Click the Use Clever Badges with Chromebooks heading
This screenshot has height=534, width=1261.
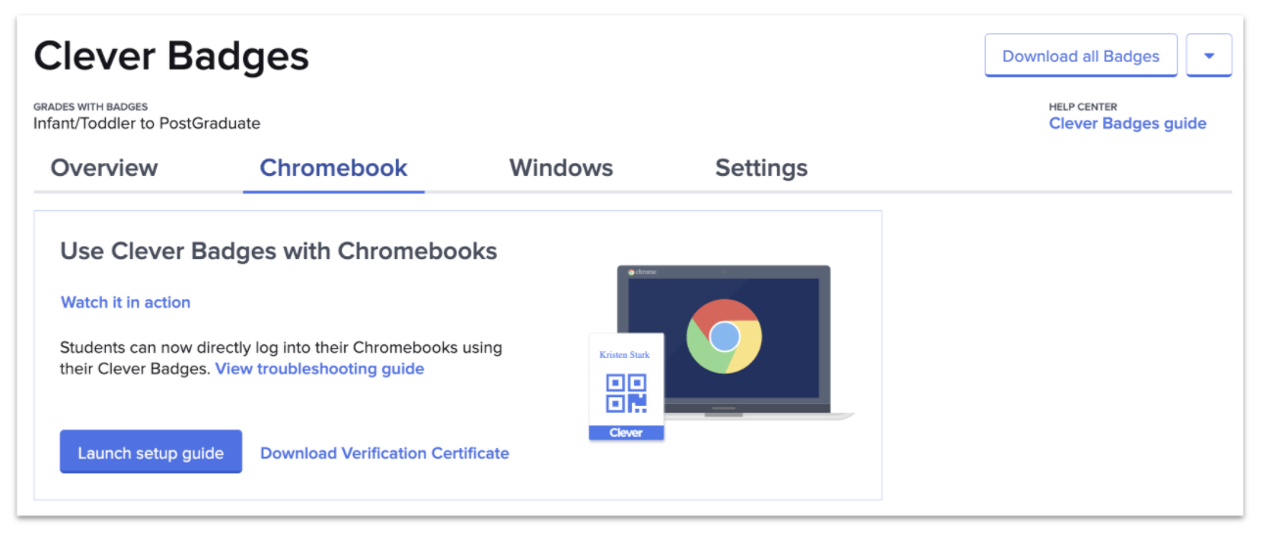point(278,251)
